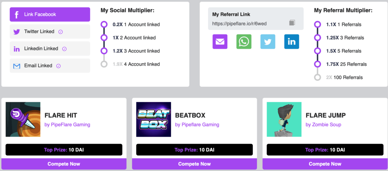Viewport: 388px width, 171px height.
Task: Click the Email Linked checkmark
Action: point(58,66)
